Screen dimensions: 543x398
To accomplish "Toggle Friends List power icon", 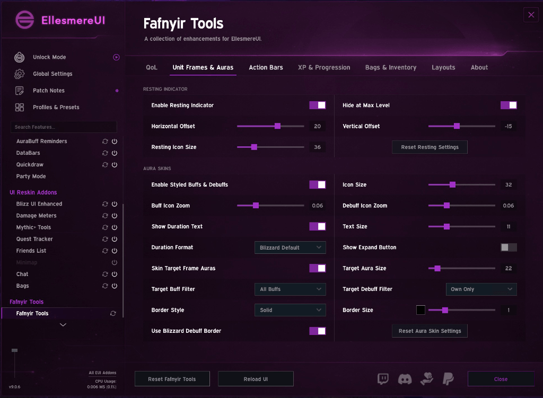I will click(115, 251).
